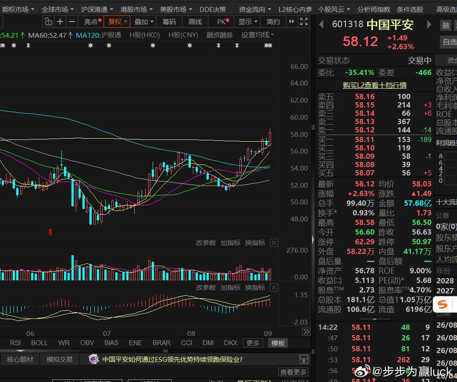Go to previous stock with left arrow
This screenshot has width=457, height=382.
point(321,25)
